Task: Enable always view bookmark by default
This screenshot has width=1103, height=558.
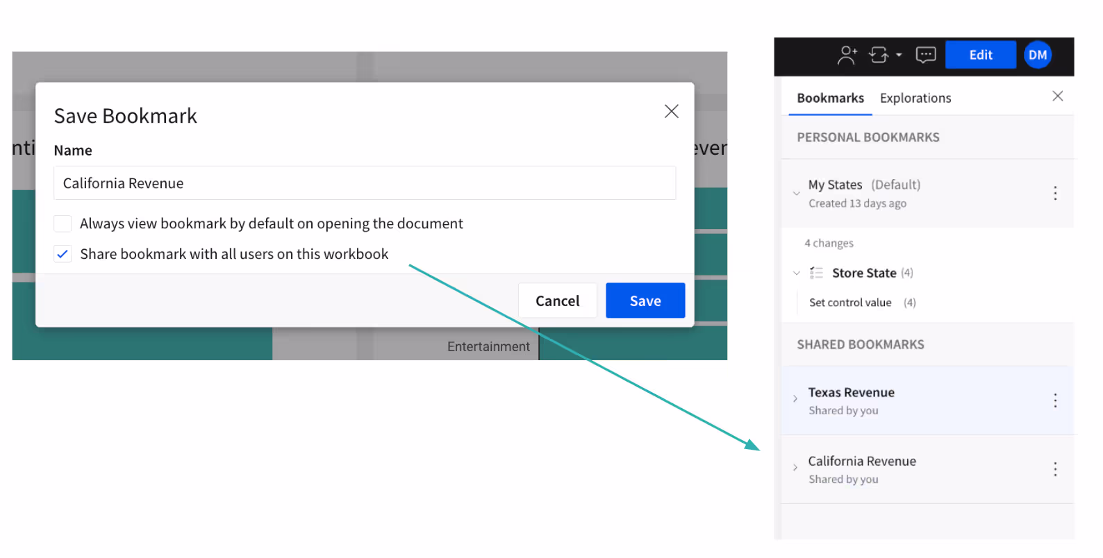Action: point(63,223)
